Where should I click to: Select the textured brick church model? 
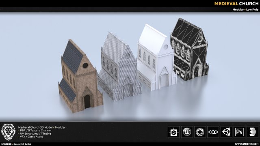pyautogui.click(x=80, y=77)
